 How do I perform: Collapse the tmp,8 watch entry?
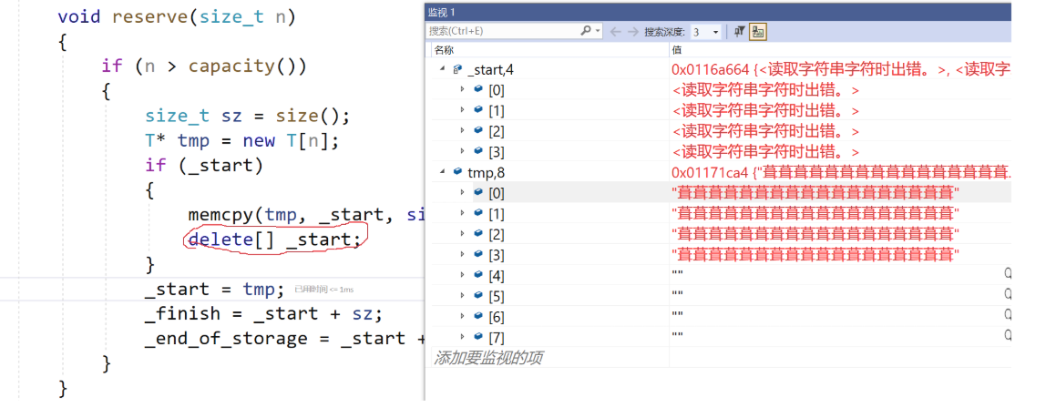[443, 172]
